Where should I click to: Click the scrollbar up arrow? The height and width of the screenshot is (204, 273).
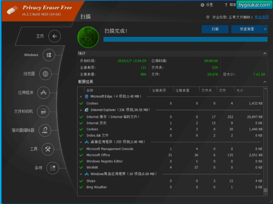tap(265, 88)
